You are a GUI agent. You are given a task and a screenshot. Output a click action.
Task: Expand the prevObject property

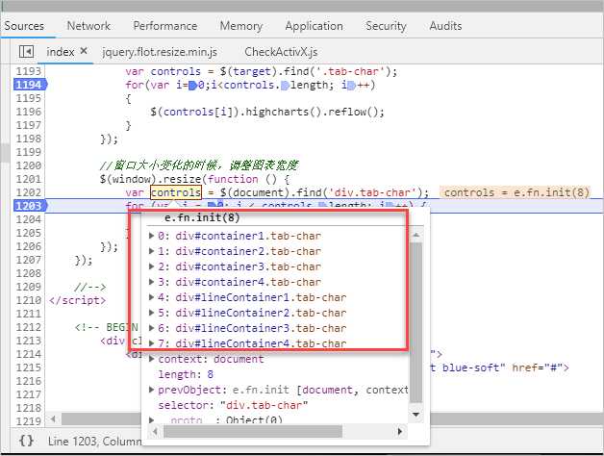[x=152, y=390]
